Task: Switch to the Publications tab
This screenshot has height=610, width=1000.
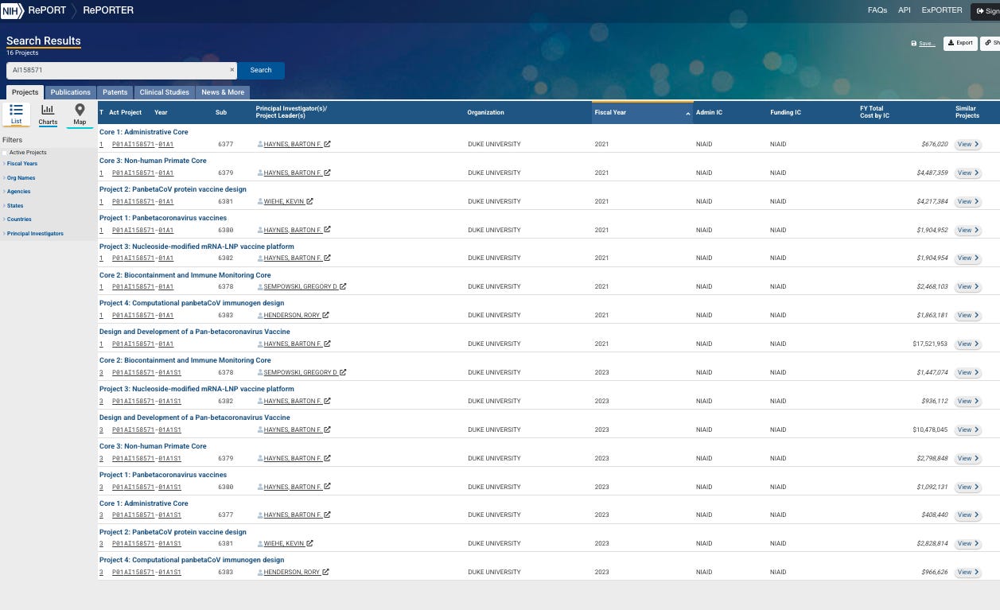Action: pos(71,92)
